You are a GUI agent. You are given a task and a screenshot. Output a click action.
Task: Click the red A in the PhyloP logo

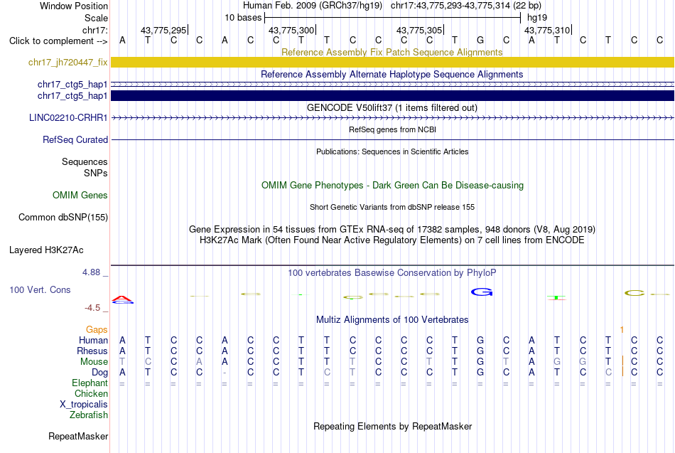[x=123, y=298]
